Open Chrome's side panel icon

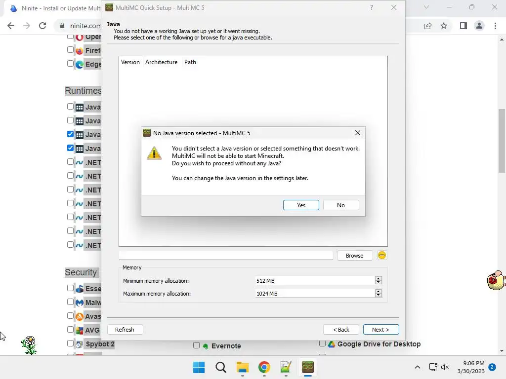coord(464,26)
